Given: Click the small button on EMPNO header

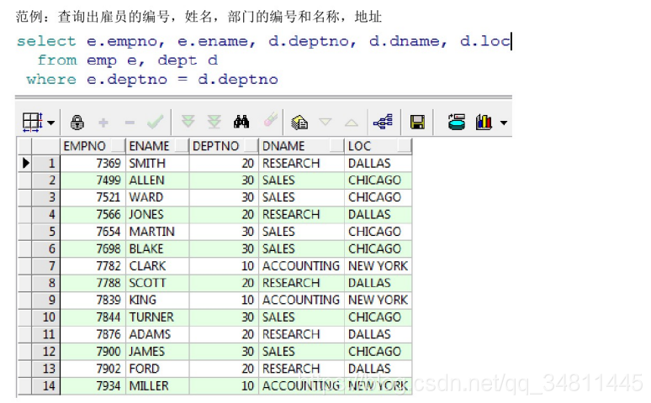Looking at the screenshot, I should [x=119, y=145].
